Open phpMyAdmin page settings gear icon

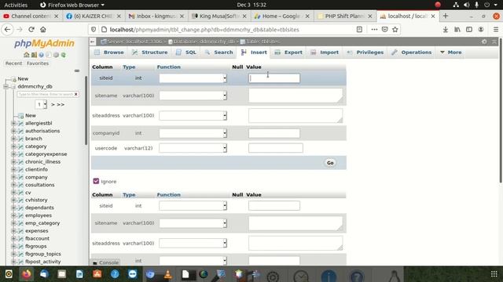point(484,42)
